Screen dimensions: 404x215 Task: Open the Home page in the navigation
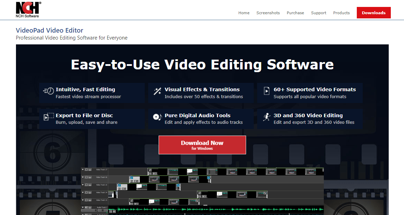244,13
